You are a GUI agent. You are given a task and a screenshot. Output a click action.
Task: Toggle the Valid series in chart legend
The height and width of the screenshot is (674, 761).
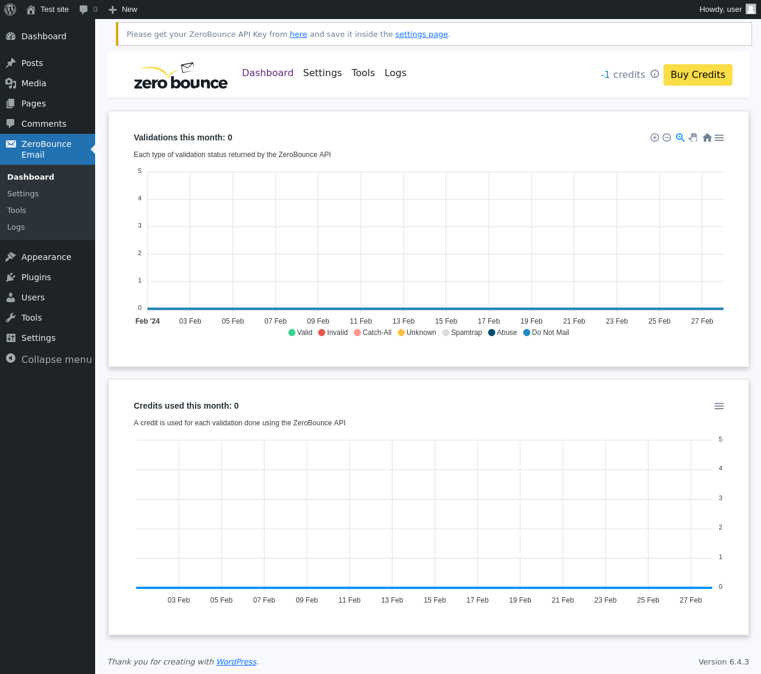coord(300,333)
